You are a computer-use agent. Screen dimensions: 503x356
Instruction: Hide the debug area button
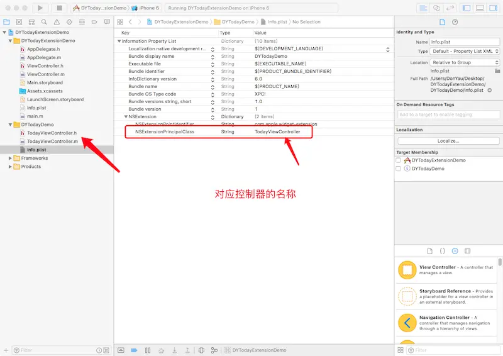[x=121, y=350]
